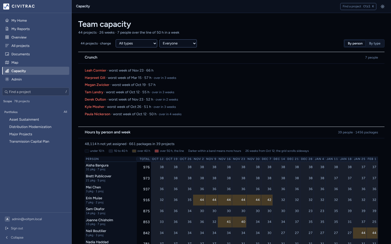Click Erin Muise's Nov 2 cell

199,200
